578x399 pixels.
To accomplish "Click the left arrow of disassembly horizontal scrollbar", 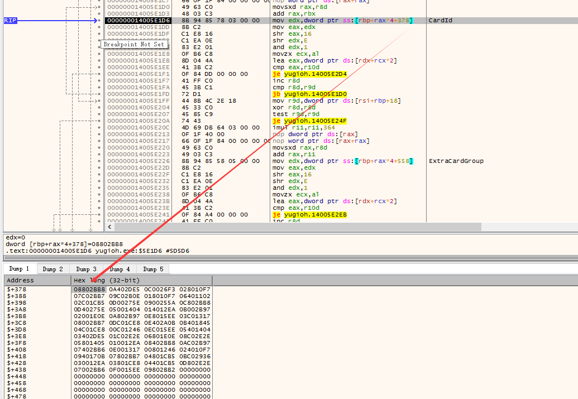I will coord(109,227).
